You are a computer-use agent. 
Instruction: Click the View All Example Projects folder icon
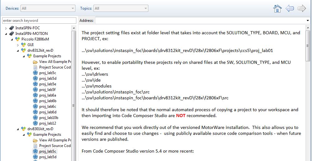click(35, 62)
